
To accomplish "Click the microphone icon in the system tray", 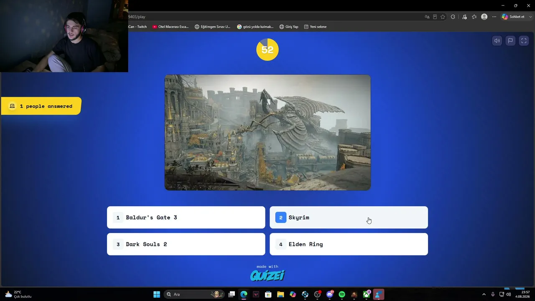I will pos(493,294).
